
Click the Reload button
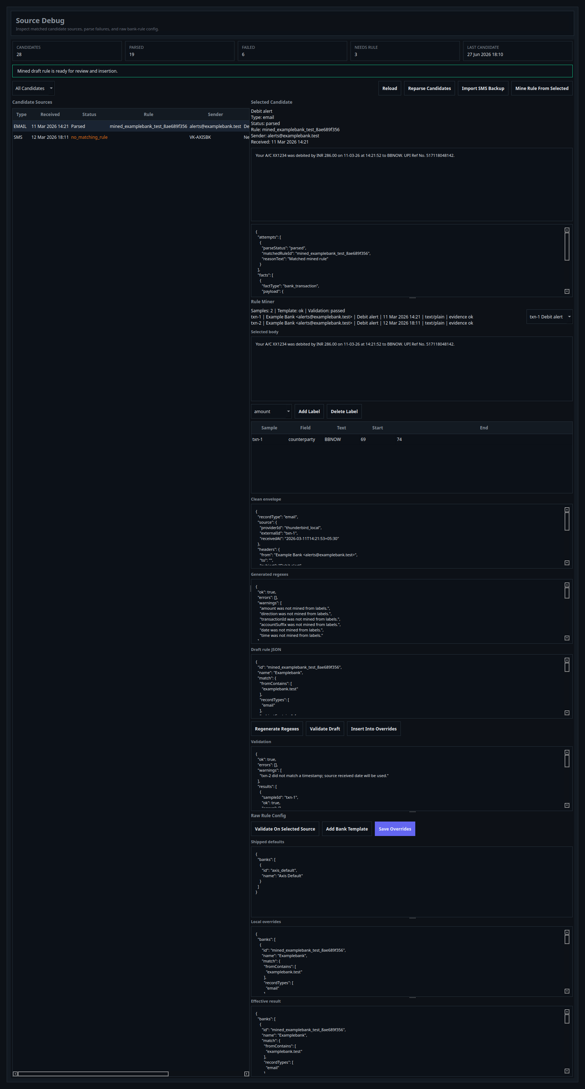pyautogui.click(x=389, y=88)
